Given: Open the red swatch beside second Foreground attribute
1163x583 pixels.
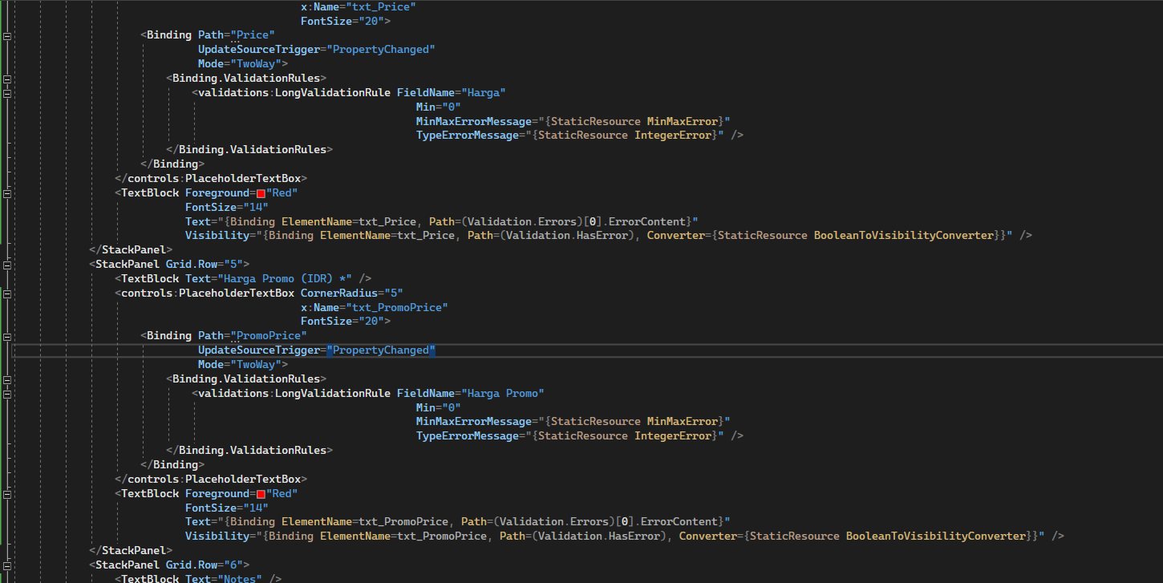Looking at the screenshot, I should [x=262, y=493].
